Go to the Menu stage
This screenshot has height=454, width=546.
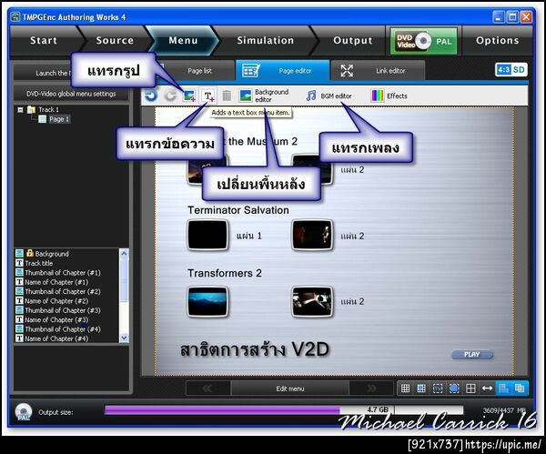click(183, 40)
